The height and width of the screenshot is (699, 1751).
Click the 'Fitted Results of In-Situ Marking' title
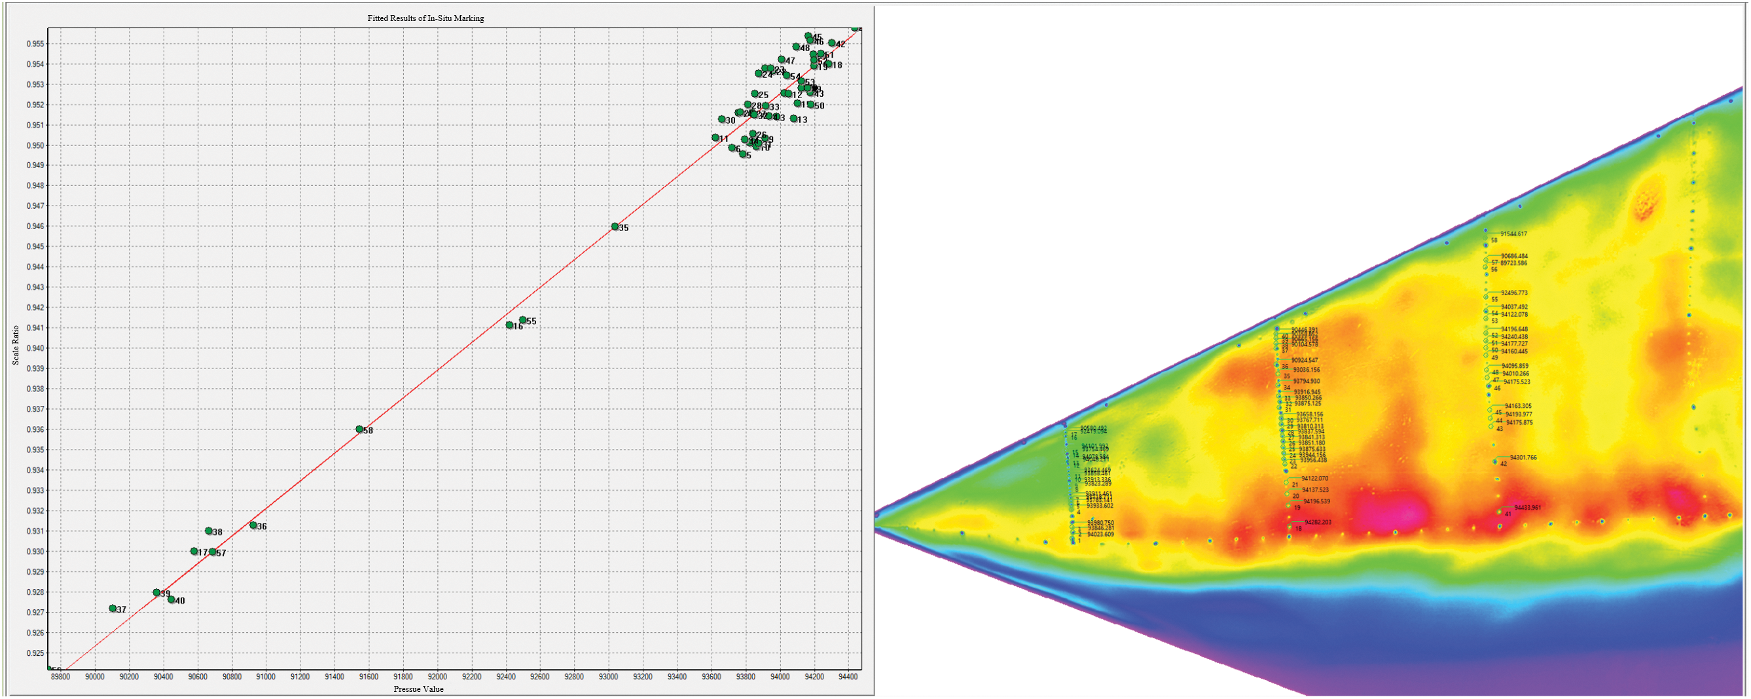425,18
